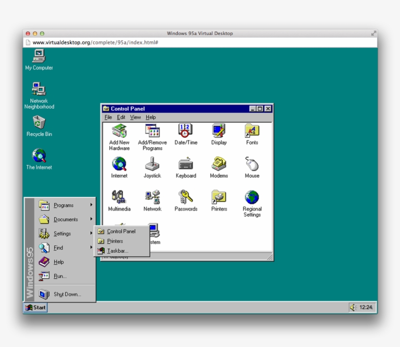400x347 pixels.
Task: Choose Run... from the Start menu
Action: pos(65,276)
